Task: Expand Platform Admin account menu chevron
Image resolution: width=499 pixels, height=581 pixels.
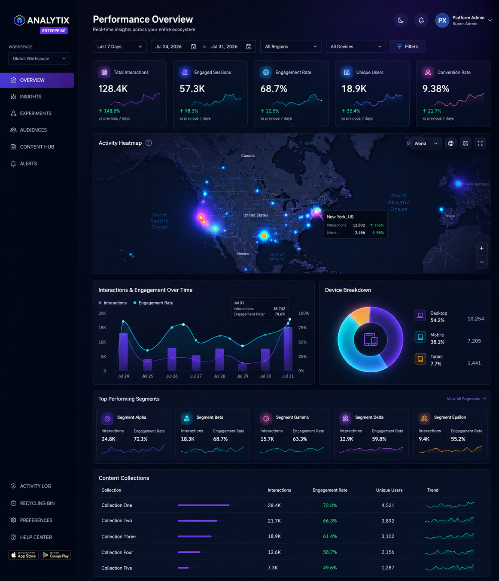Action: pos(490,20)
